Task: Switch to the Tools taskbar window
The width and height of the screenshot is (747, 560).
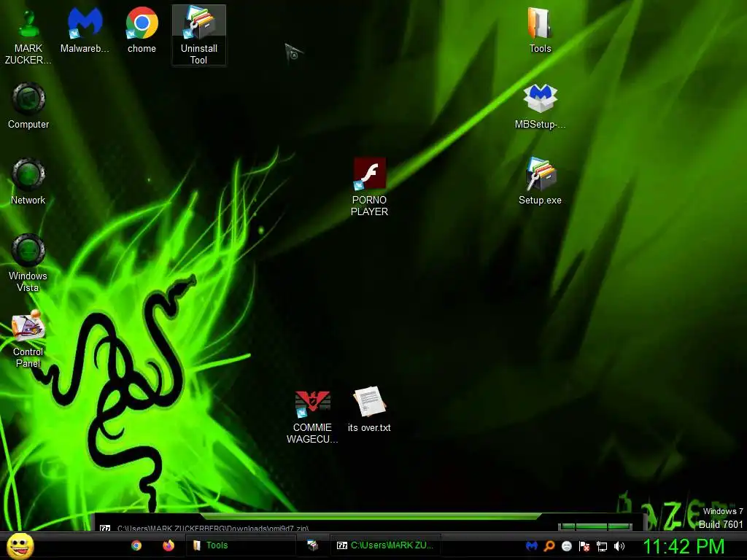Action: click(241, 545)
